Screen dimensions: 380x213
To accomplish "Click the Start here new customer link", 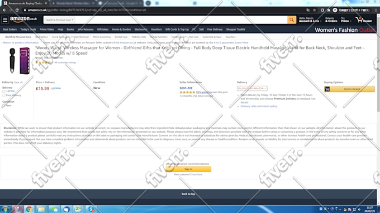I will coord(197,175).
